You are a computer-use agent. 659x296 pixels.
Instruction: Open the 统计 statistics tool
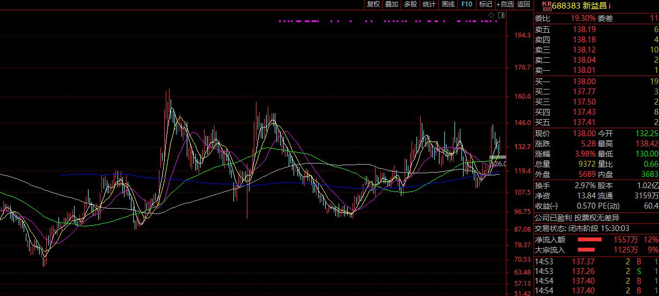(429, 4)
